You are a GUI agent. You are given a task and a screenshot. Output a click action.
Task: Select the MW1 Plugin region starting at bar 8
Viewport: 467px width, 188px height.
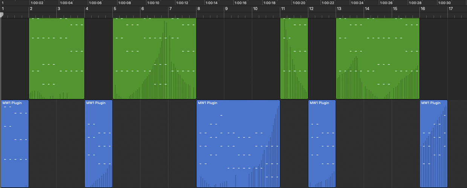click(x=238, y=144)
